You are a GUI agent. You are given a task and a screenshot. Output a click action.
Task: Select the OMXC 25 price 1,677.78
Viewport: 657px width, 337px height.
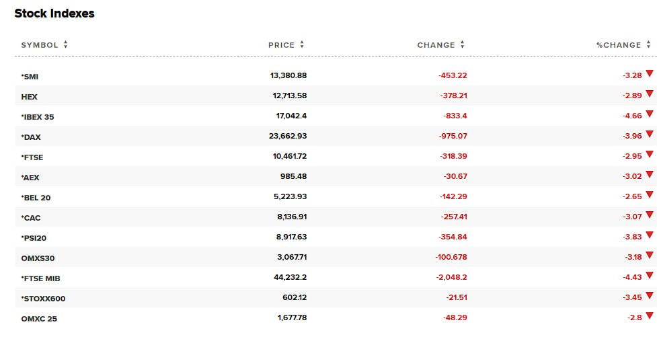click(x=292, y=317)
